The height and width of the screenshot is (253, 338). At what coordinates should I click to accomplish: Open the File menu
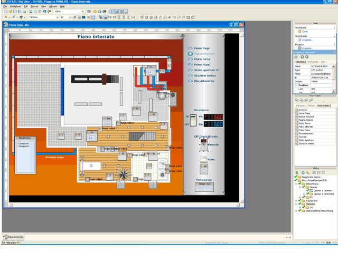(x=5, y=6)
